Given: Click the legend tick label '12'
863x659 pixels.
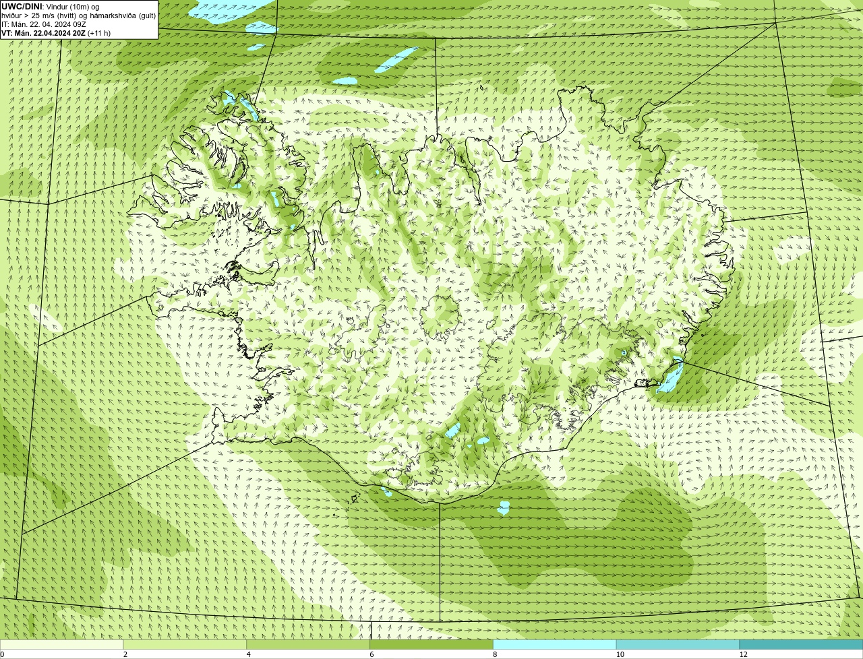Looking at the screenshot, I should tap(743, 654).
